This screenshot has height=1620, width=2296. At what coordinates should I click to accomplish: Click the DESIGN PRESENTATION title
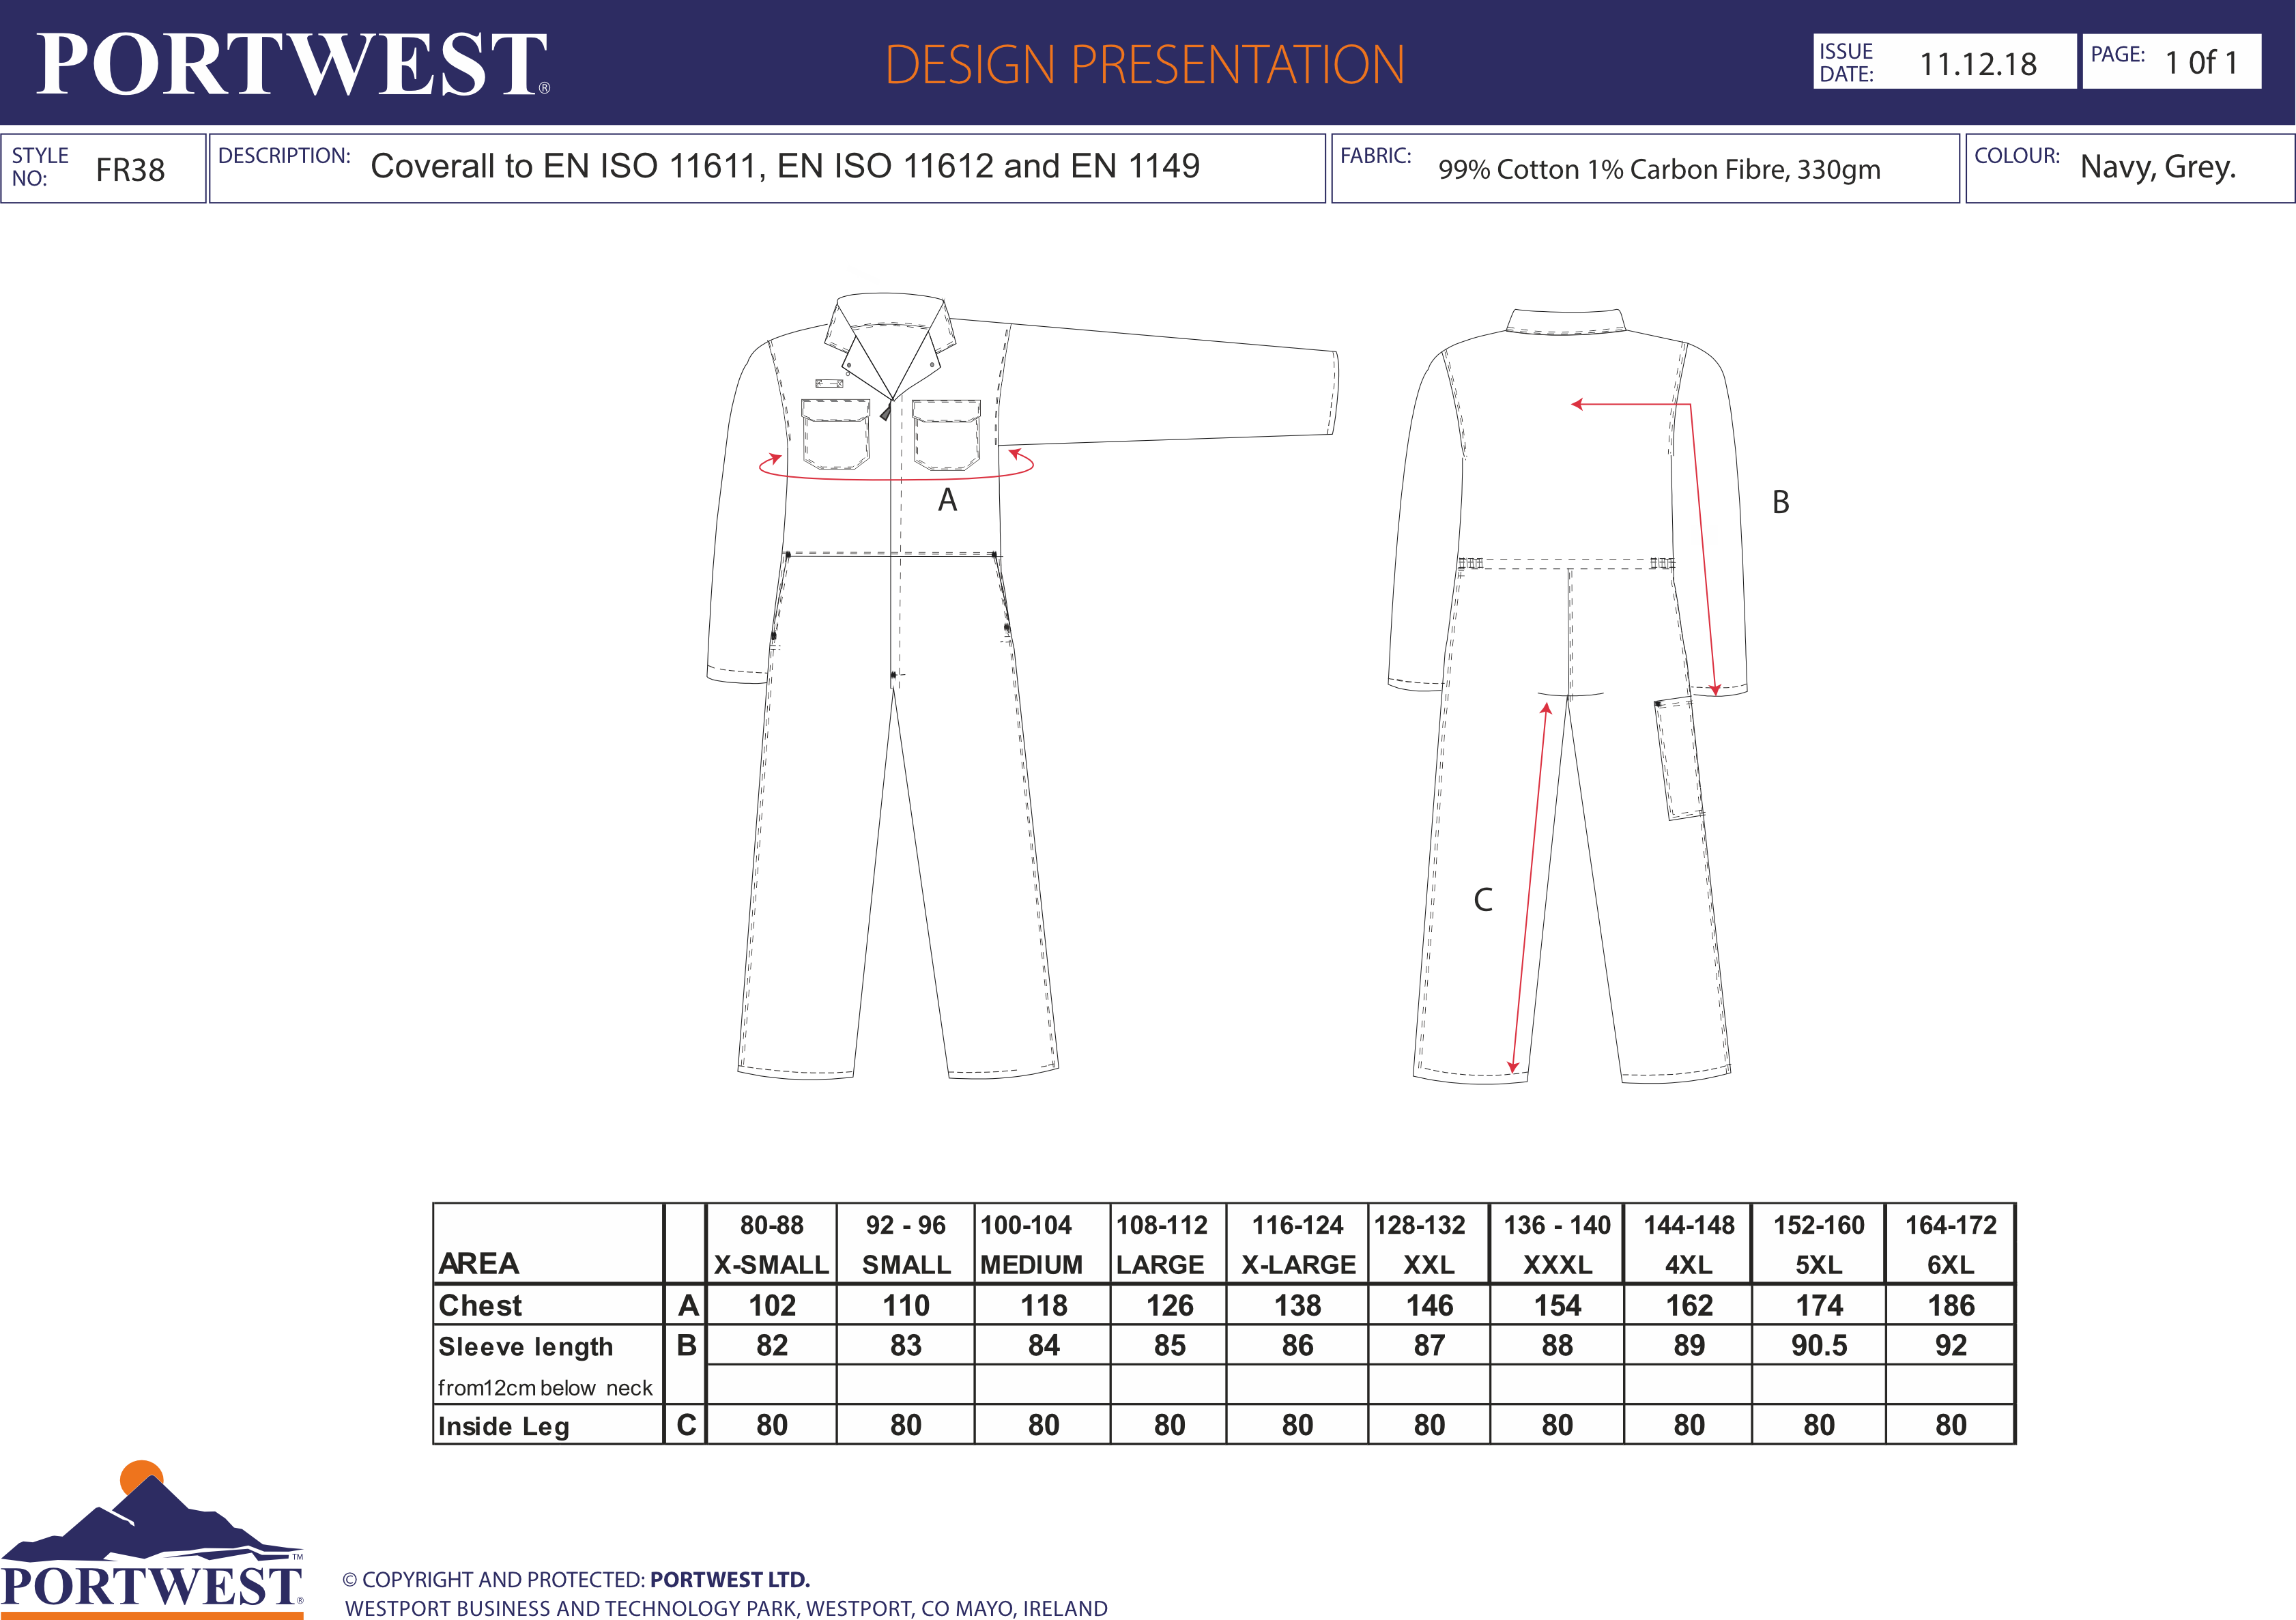[x=1144, y=65]
